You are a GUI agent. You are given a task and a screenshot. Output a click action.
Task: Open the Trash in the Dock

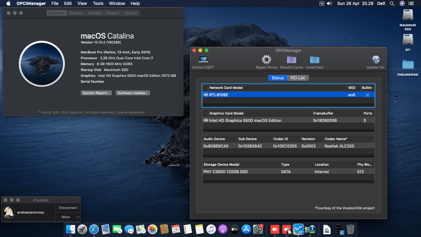(350, 229)
